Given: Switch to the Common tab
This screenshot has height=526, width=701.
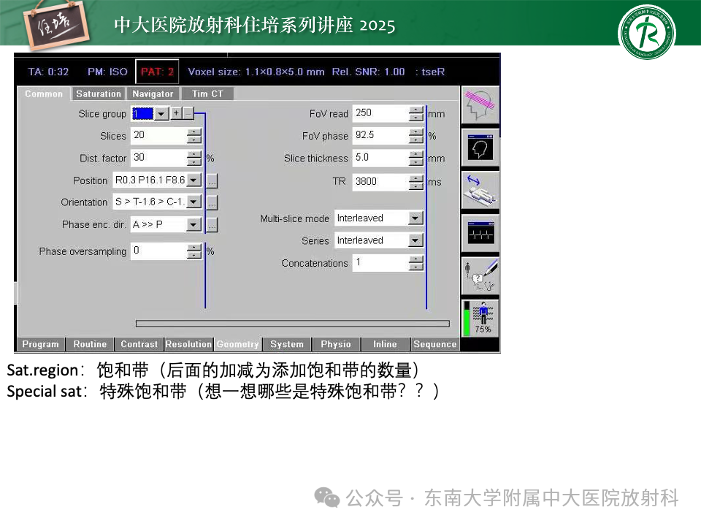Looking at the screenshot, I should click(44, 94).
